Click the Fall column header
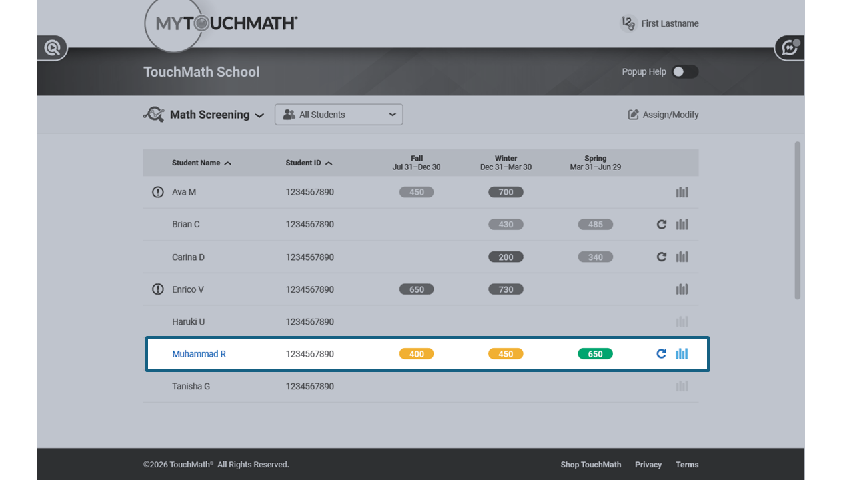Screen dimensions: 853x480 [x=417, y=163]
